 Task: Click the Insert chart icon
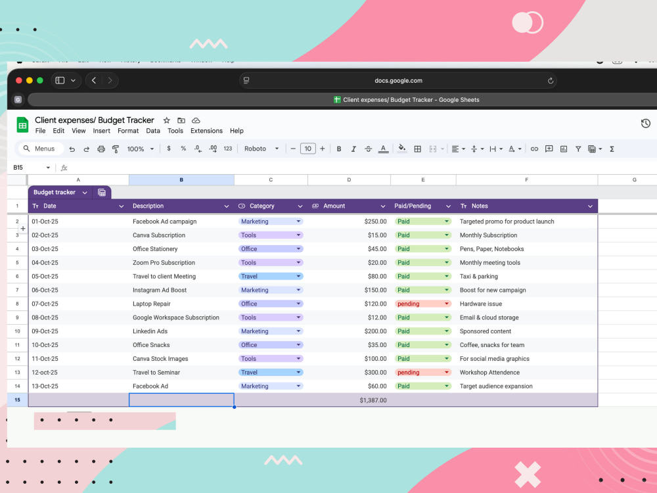point(564,149)
